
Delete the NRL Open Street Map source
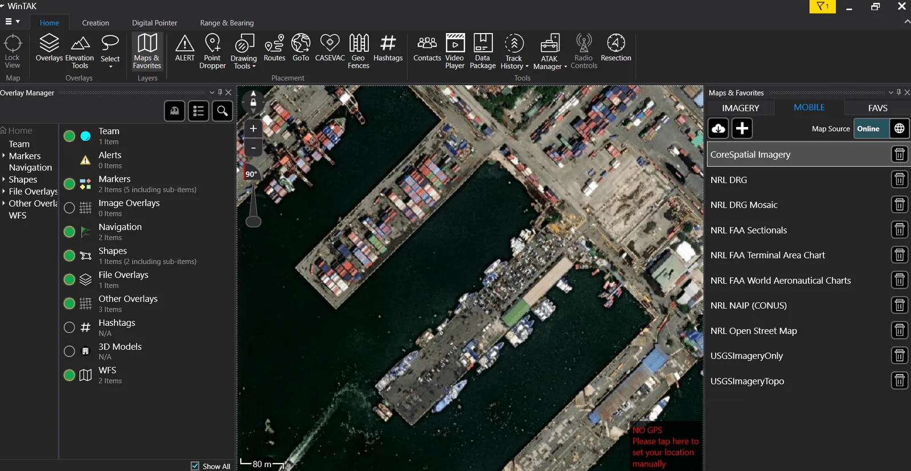pyautogui.click(x=900, y=330)
